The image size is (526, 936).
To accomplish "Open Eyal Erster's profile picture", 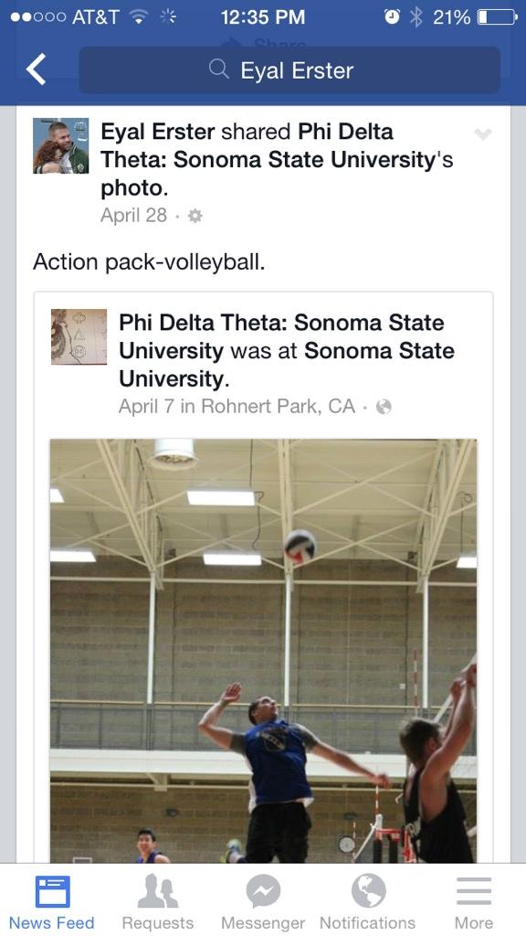I will [61, 145].
